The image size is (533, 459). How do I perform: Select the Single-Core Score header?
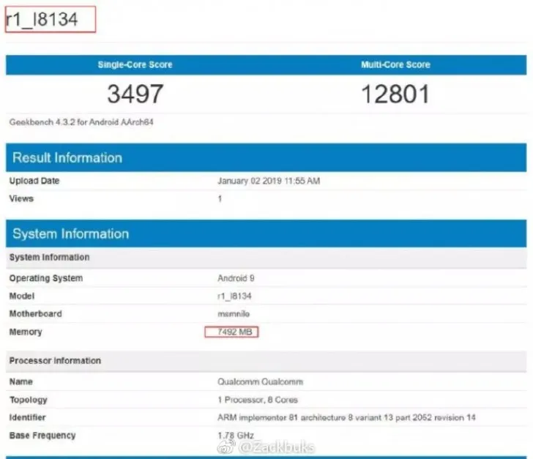click(x=135, y=65)
